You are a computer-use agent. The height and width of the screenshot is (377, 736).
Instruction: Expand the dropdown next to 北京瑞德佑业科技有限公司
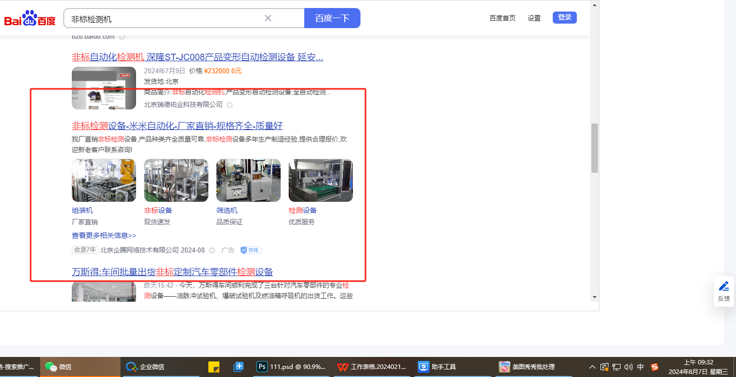coord(230,105)
